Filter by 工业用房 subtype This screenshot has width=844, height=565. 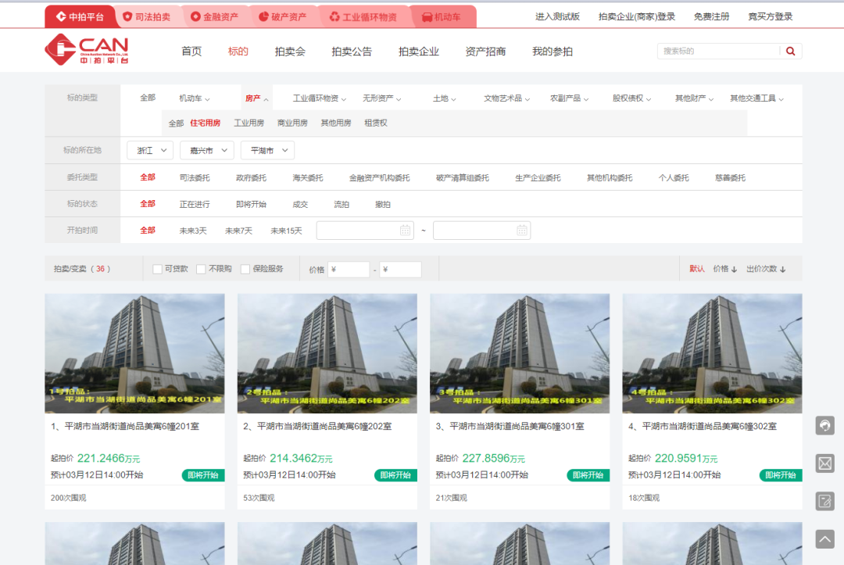click(249, 123)
